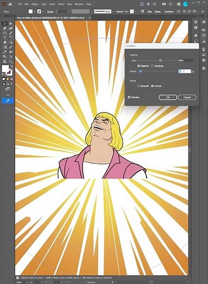Click the cyan user profile avatar
Image resolution: width=208 pixels, height=284 pixels.
(x=185, y=4)
